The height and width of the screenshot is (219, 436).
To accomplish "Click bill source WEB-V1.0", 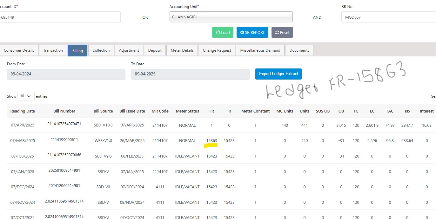I will pyautogui.click(x=103, y=141).
